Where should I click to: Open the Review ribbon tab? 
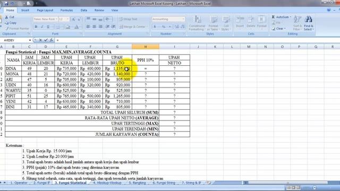[x=99, y=10]
